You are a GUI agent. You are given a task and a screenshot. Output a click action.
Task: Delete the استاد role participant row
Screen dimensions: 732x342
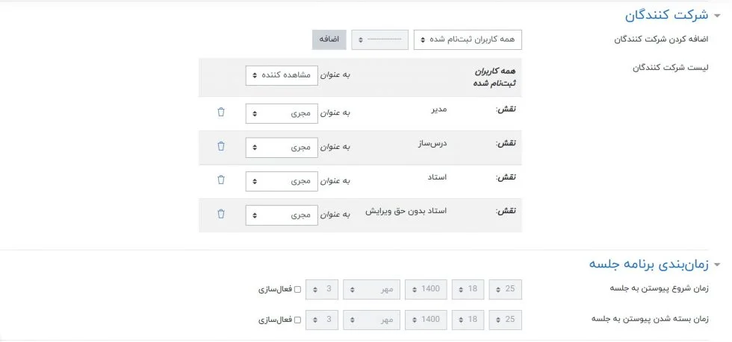(220, 180)
